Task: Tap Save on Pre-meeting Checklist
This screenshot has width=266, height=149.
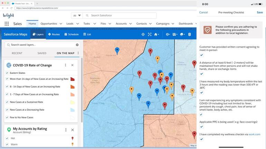Action: (x=260, y=12)
